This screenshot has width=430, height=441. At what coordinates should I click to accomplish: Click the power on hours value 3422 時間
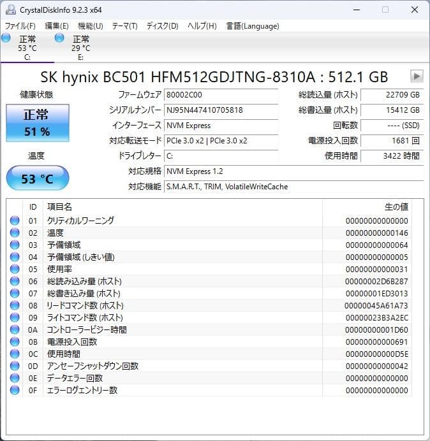coord(392,156)
